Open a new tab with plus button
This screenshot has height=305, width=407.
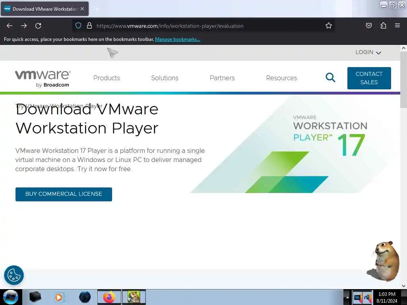click(x=97, y=9)
